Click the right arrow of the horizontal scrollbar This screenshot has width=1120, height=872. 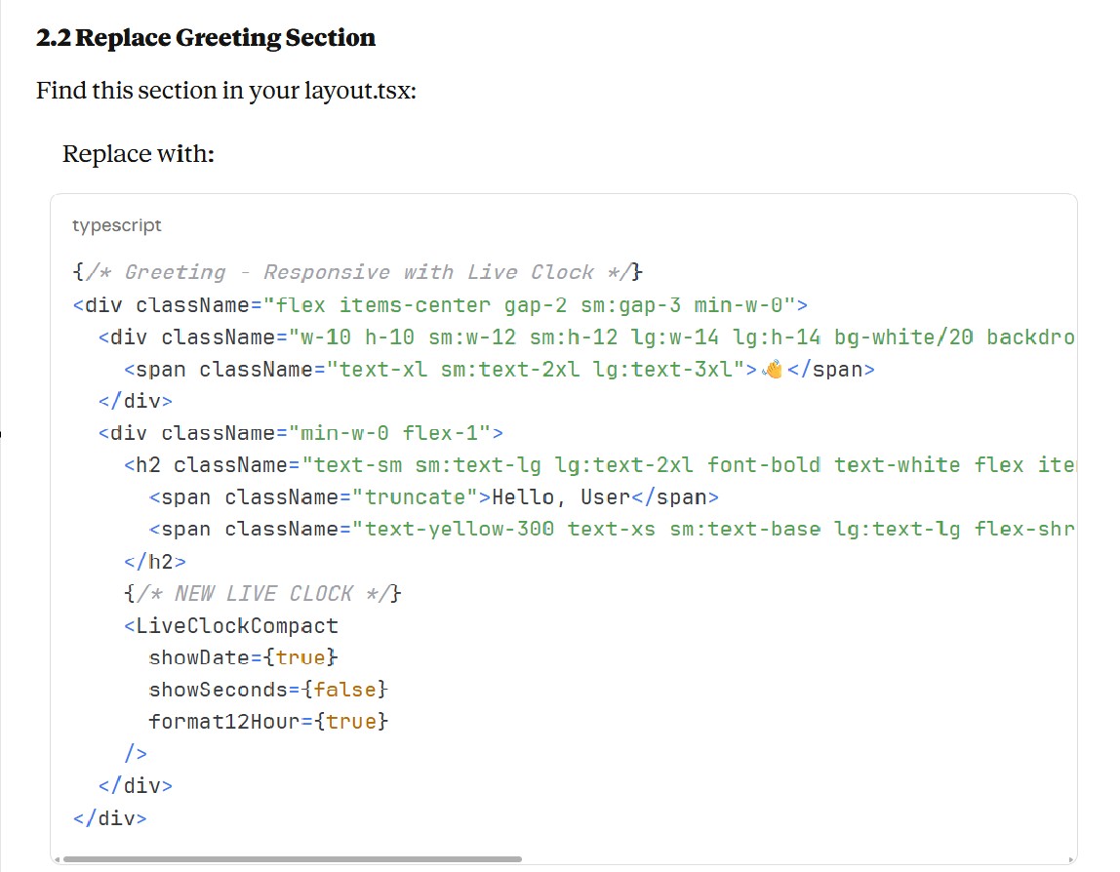[x=1072, y=859]
